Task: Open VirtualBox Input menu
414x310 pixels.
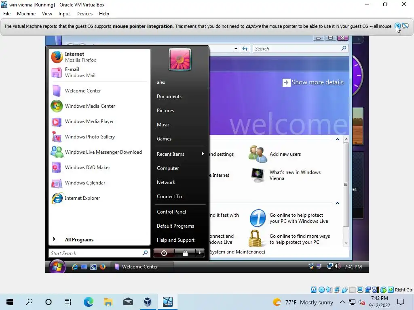Action: tap(64, 14)
